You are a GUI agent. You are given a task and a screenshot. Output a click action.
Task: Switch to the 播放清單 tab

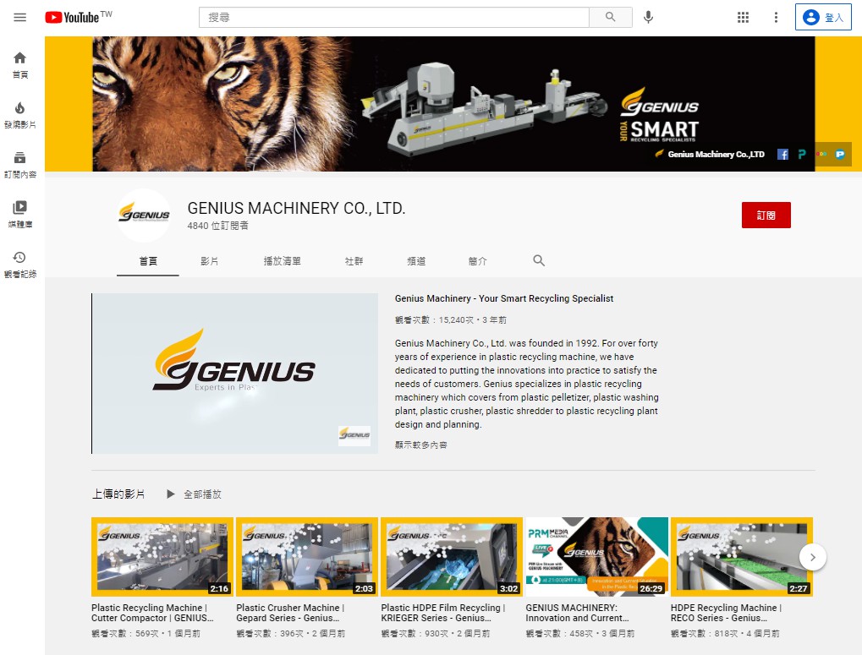click(282, 261)
